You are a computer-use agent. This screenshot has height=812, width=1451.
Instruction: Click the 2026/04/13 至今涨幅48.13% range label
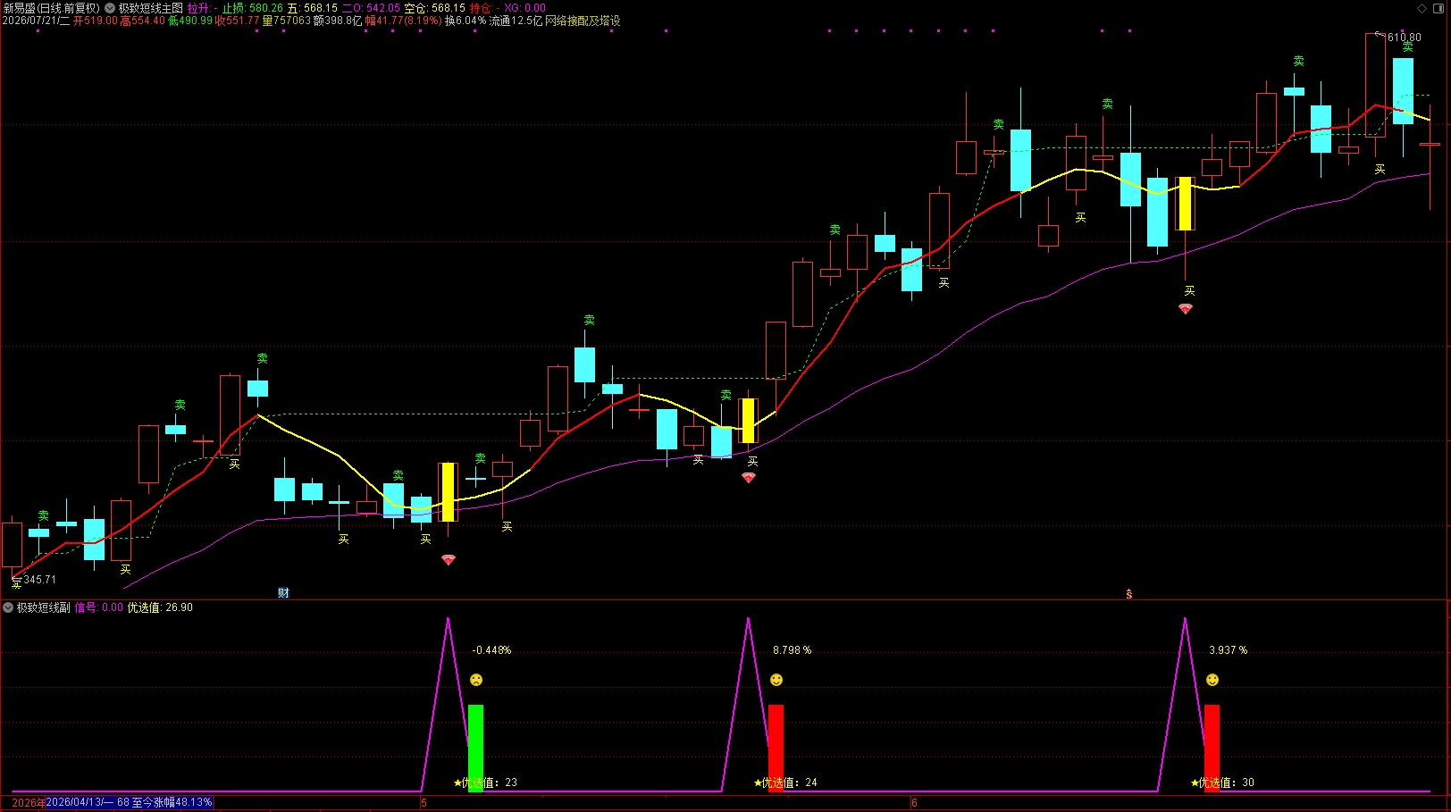[x=129, y=802]
